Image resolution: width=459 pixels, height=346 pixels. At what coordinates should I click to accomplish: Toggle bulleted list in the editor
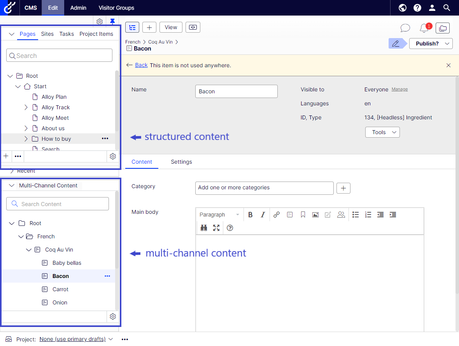coord(356,215)
